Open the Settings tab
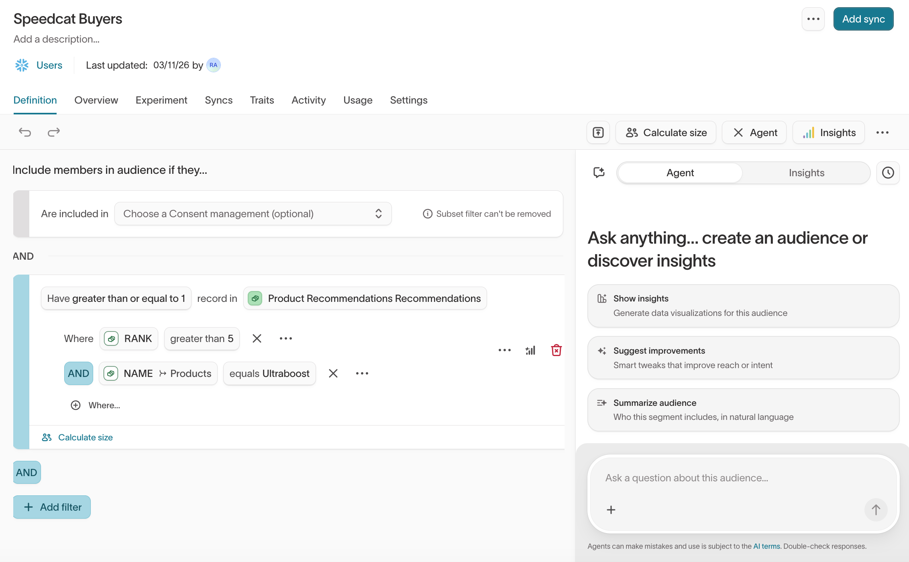The height and width of the screenshot is (562, 909). [409, 100]
